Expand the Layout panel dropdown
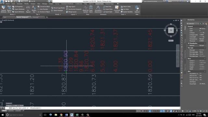This screenshot has height=117, width=208. pos(74,14)
